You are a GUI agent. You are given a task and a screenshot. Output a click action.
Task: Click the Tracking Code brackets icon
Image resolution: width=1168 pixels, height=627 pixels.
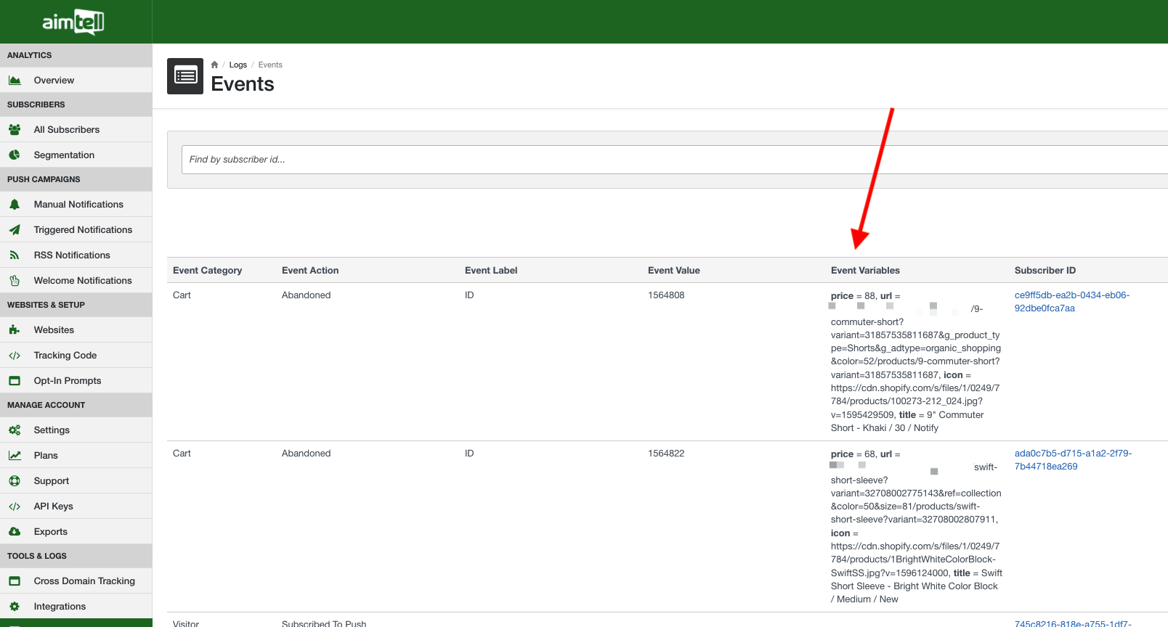point(15,356)
